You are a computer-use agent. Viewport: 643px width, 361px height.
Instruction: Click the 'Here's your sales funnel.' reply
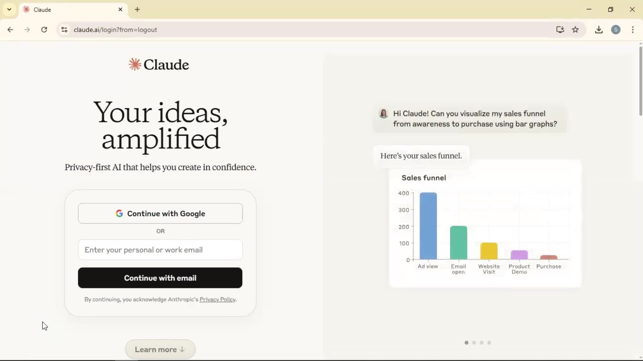pos(421,156)
